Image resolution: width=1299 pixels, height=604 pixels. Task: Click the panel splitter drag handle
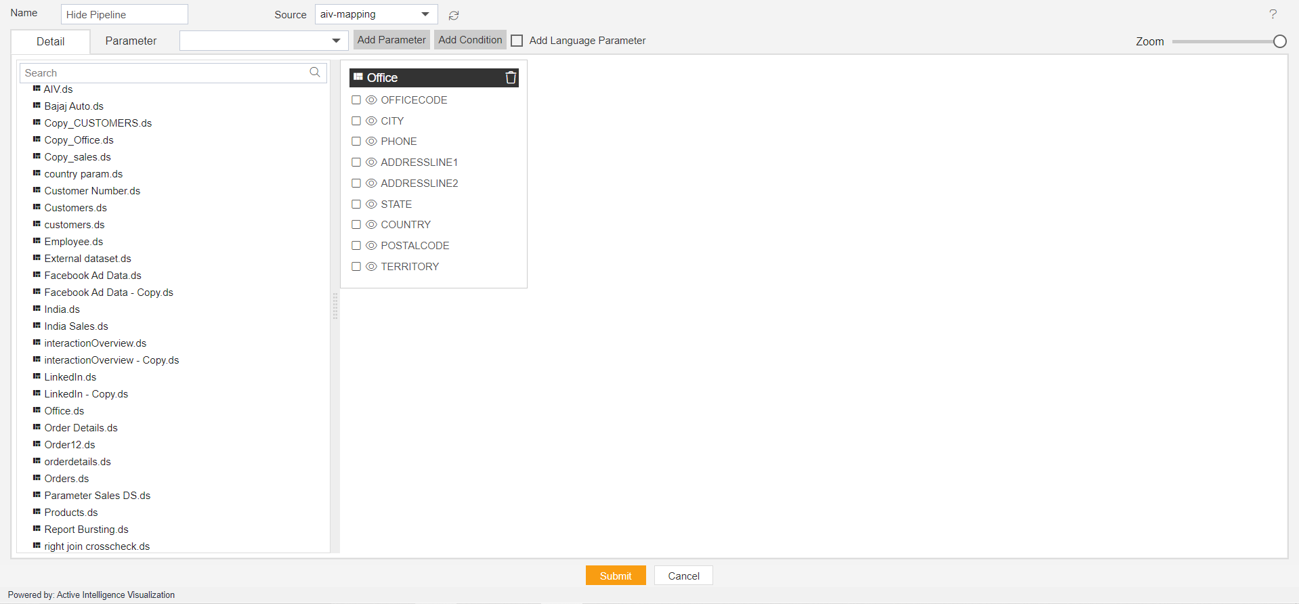pos(335,306)
